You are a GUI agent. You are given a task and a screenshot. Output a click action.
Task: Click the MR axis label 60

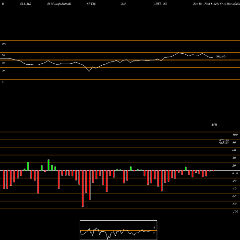pyautogui.click(x=234, y=150)
